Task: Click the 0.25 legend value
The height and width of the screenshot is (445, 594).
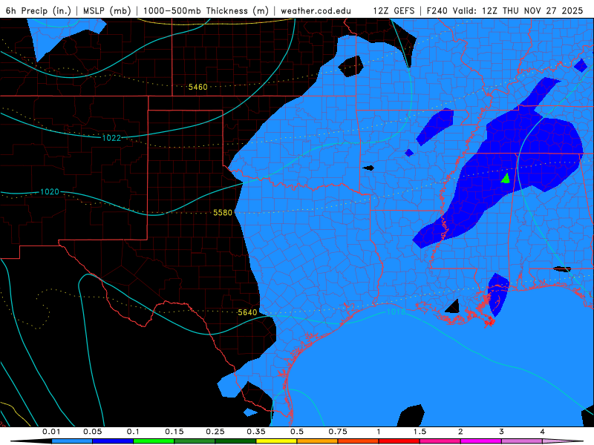Action: (x=215, y=432)
